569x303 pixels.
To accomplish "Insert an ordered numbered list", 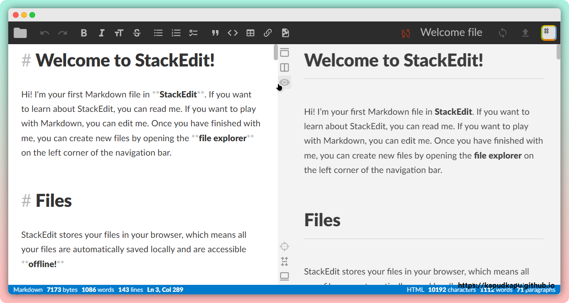I will pos(176,33).
